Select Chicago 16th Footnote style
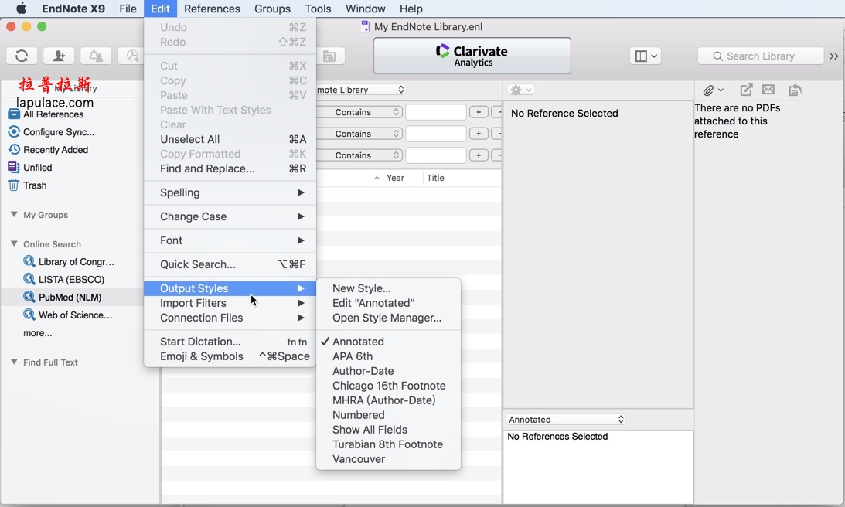Screen dimensions: 845x507 coord(389,386)
